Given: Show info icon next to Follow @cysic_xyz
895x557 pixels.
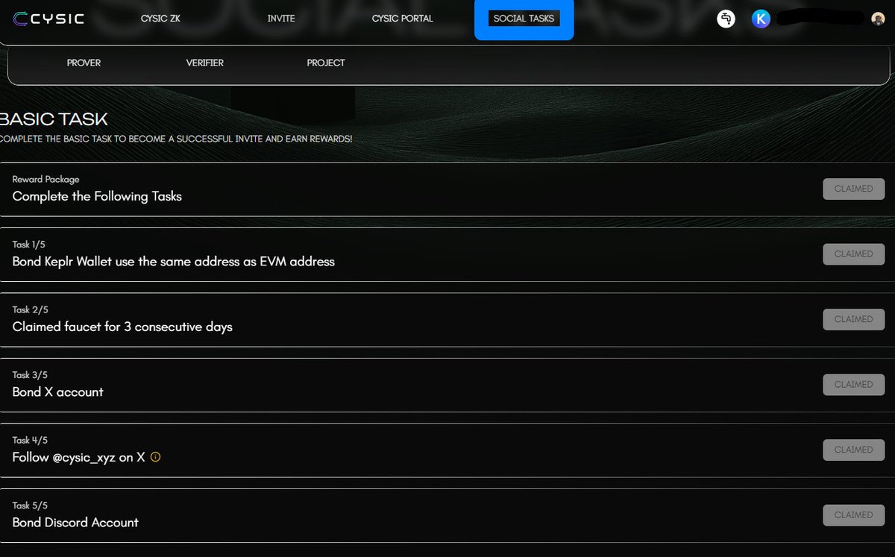Looking at the screenshot, I should pyautogui.click(x=155, y=457).
